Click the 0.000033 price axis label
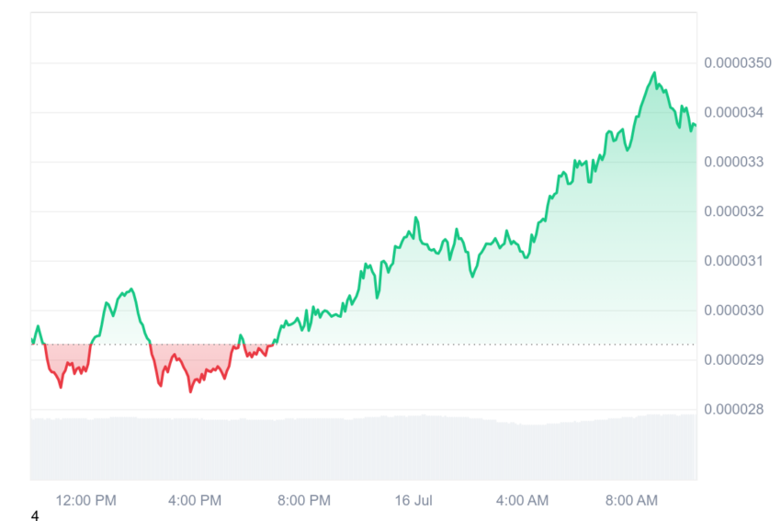The height and width of the screenshot is (521, 781). click(734, 162)
